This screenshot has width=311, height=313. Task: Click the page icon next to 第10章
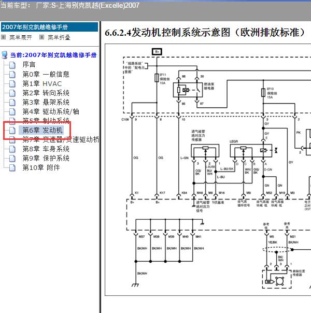(x=12, y=168)
